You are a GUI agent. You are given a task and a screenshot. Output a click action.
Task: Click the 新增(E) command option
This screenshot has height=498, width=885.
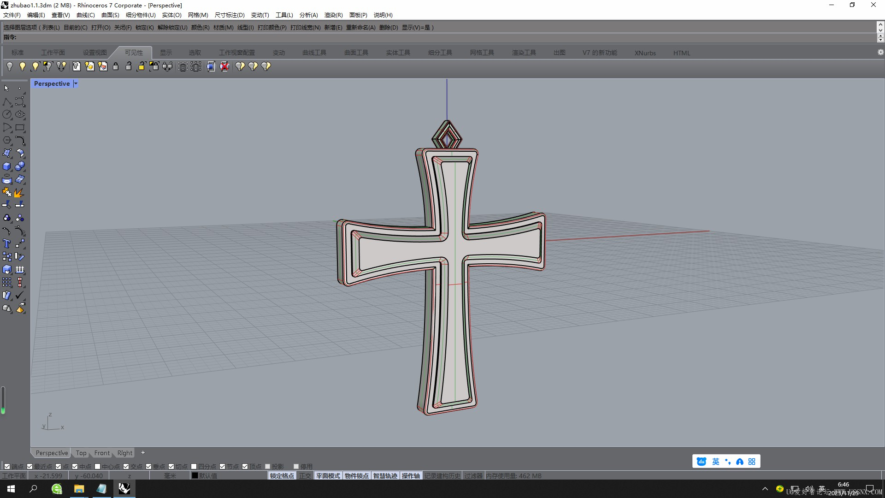pos(333,27)
